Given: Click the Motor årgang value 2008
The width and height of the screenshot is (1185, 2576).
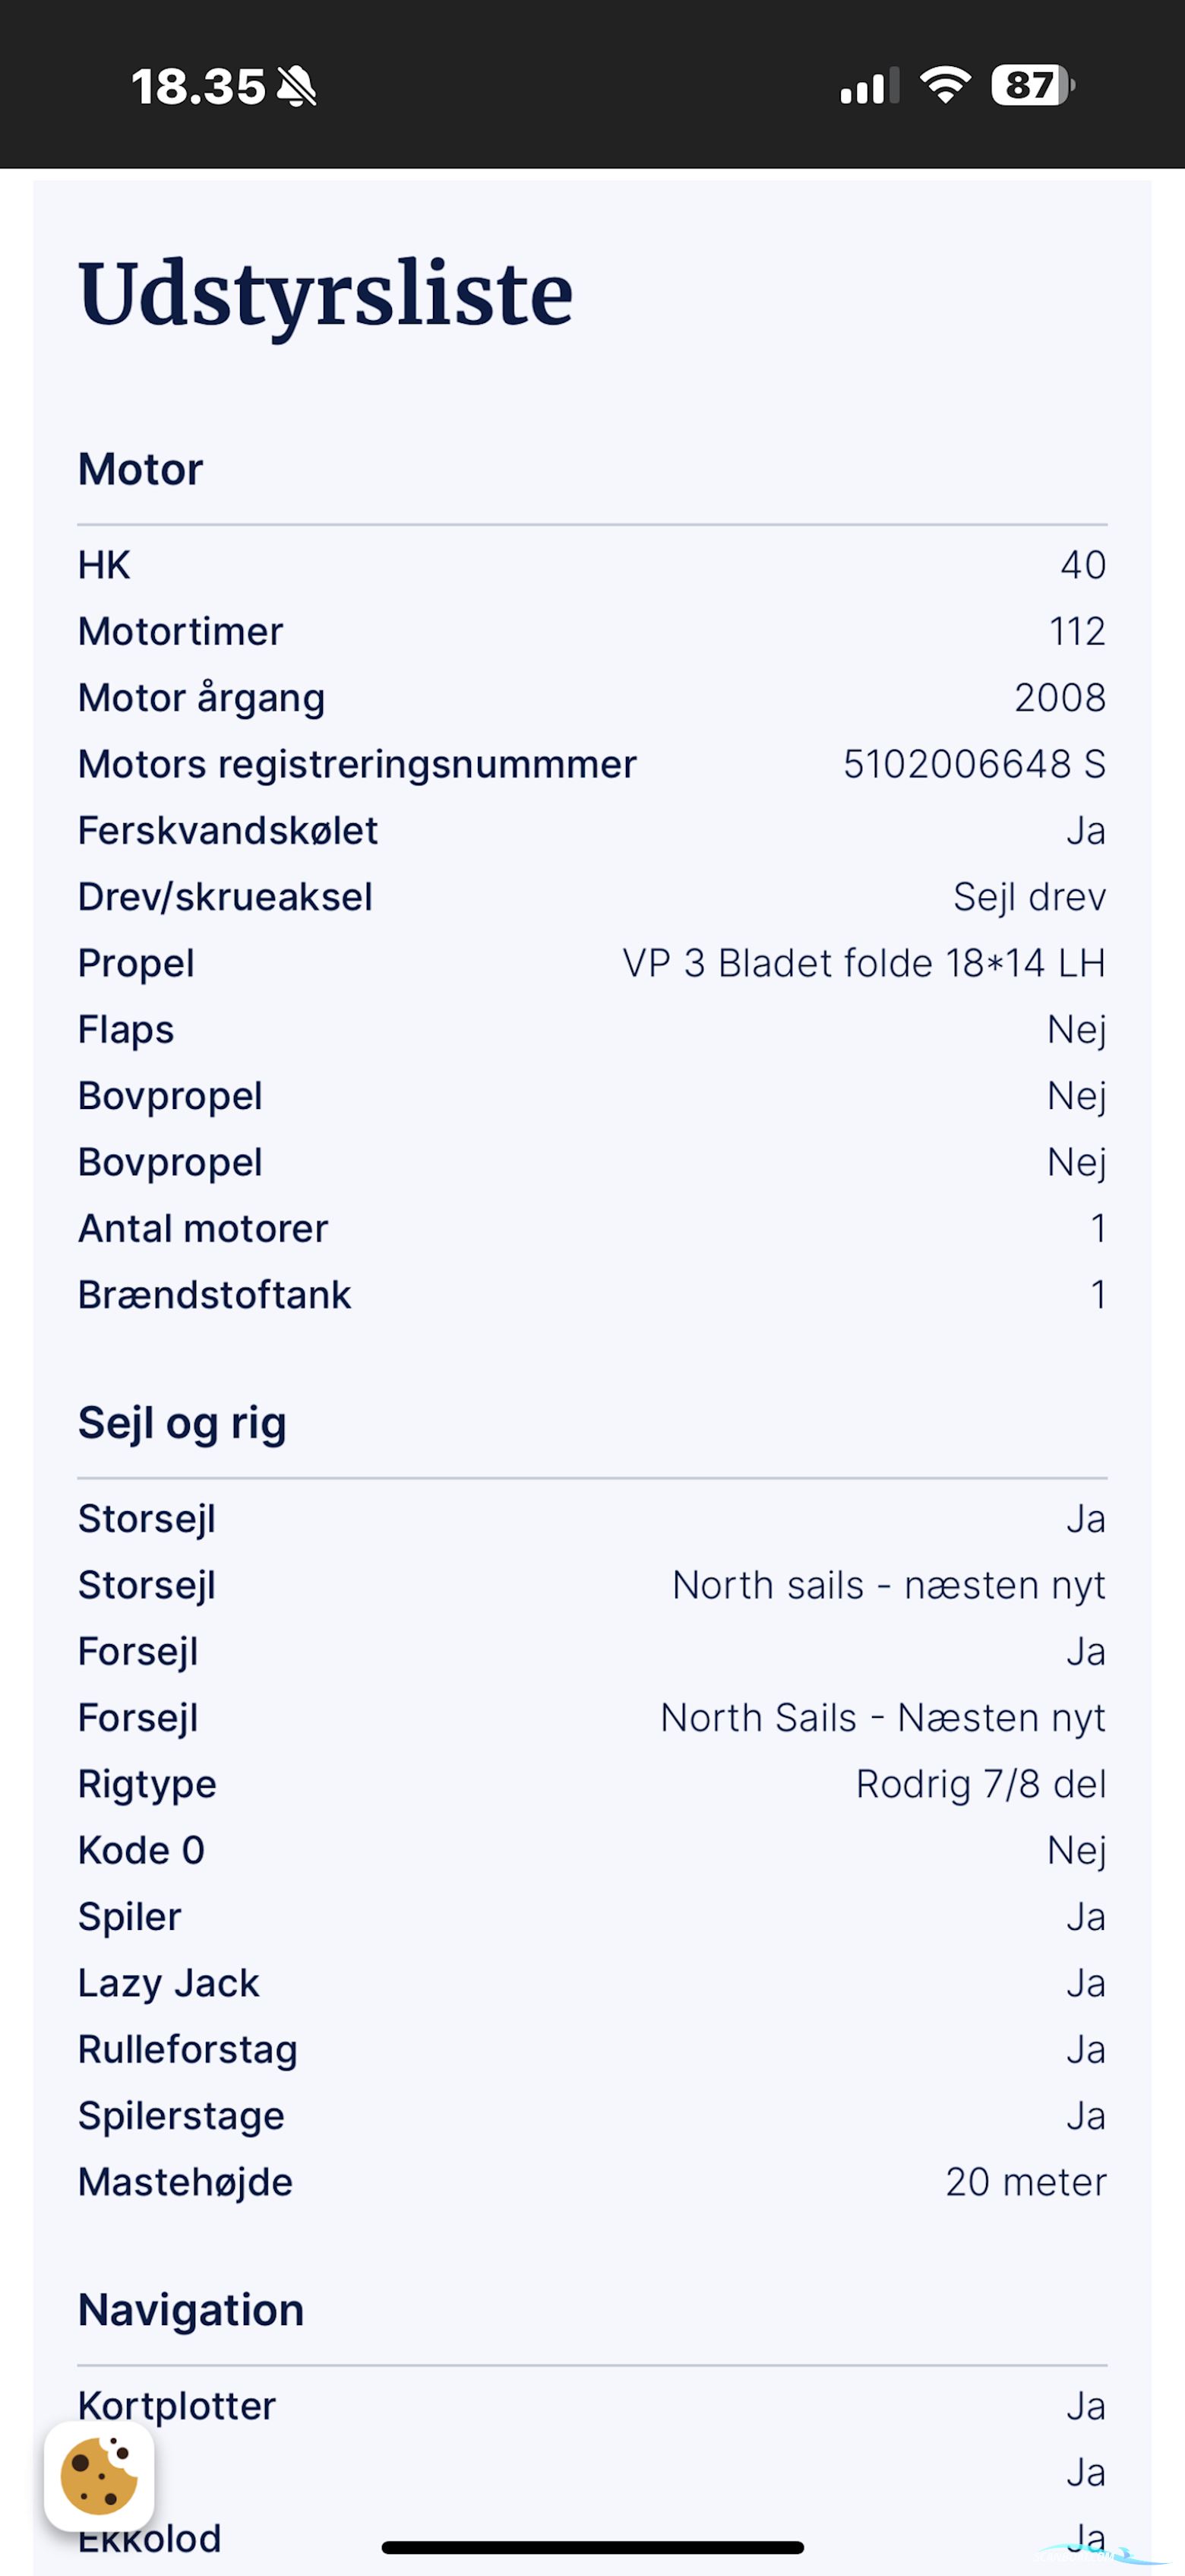Looking at the screenshot, I should [1059, 697].
